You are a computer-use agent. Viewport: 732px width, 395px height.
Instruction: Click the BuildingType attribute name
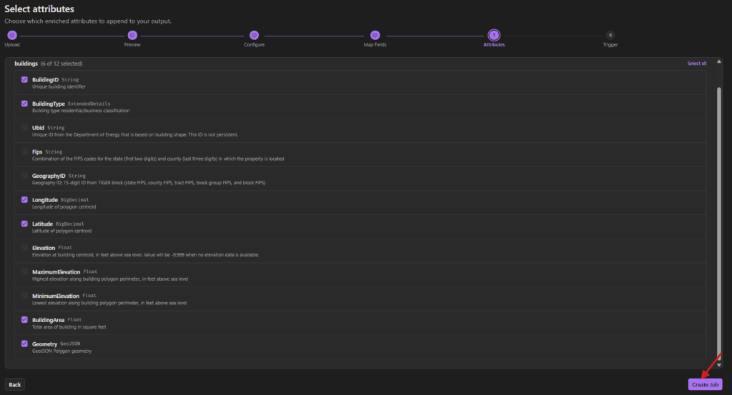click(49, 104)
